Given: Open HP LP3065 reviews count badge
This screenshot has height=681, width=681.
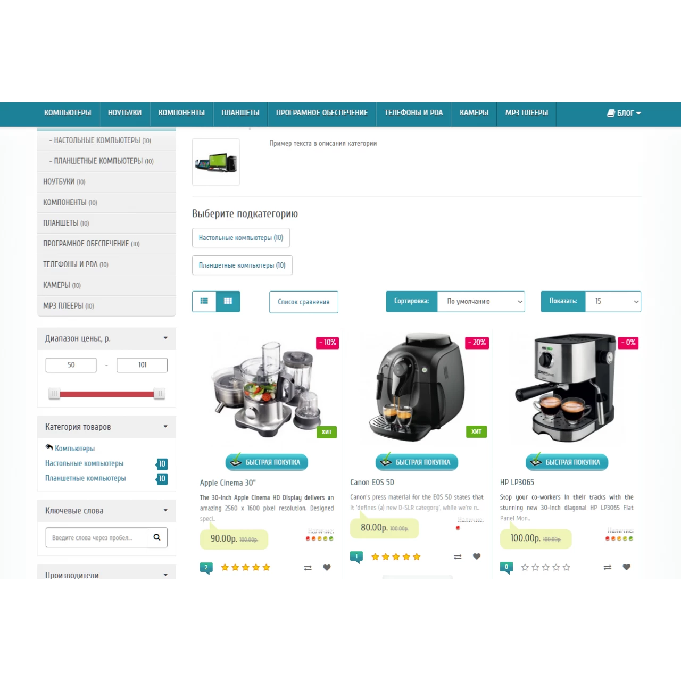Looking at the screenshot, I should pos(506,568).
